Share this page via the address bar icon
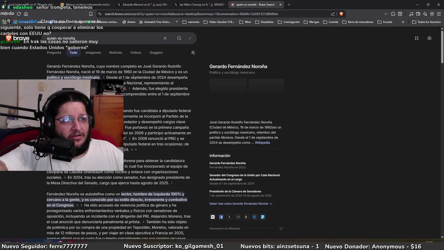 pyautogui.click(x=333, y=14)
